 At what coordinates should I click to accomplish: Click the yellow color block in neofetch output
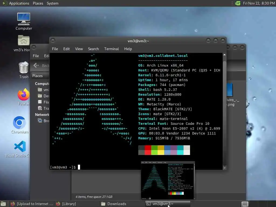click(x=161, y=150)
